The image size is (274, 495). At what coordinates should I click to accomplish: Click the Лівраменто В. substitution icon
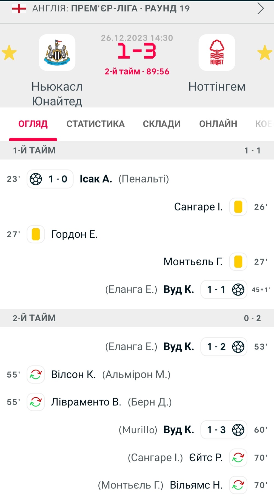pos(36,402)
